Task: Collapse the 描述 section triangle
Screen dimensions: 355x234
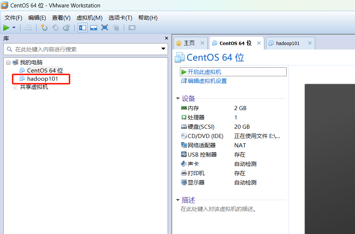Action: [x=178, y=200]
